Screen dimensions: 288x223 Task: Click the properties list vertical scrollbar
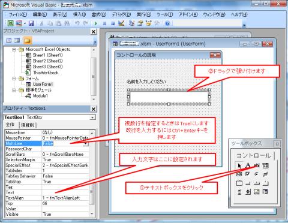(92, 173)
